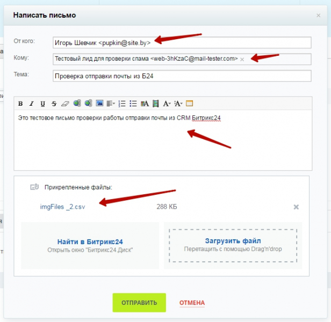Toggle bold formatting in the editor toolbar

click(20, 104)
